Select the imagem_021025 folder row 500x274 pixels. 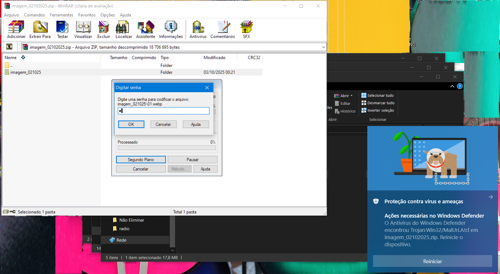coord(132,72)
